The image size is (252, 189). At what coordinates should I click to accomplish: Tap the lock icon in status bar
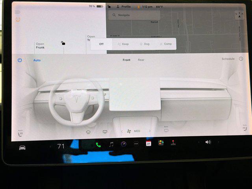[109, 7]
